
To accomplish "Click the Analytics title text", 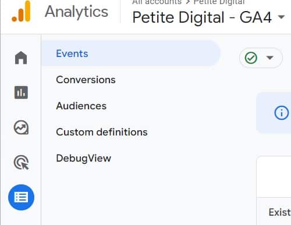I will pos(76,12).
